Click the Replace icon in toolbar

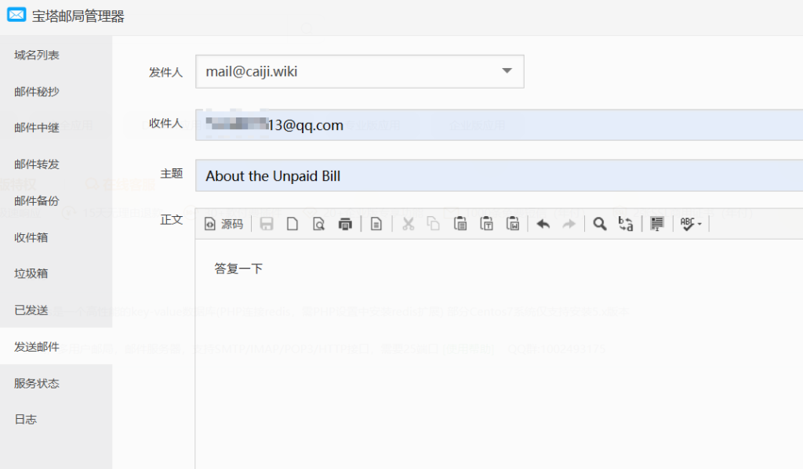(x=626, y=224)
